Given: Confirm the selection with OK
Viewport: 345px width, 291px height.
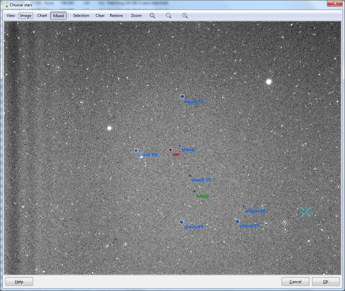Looking at the screenshot, I should [326, 282].
